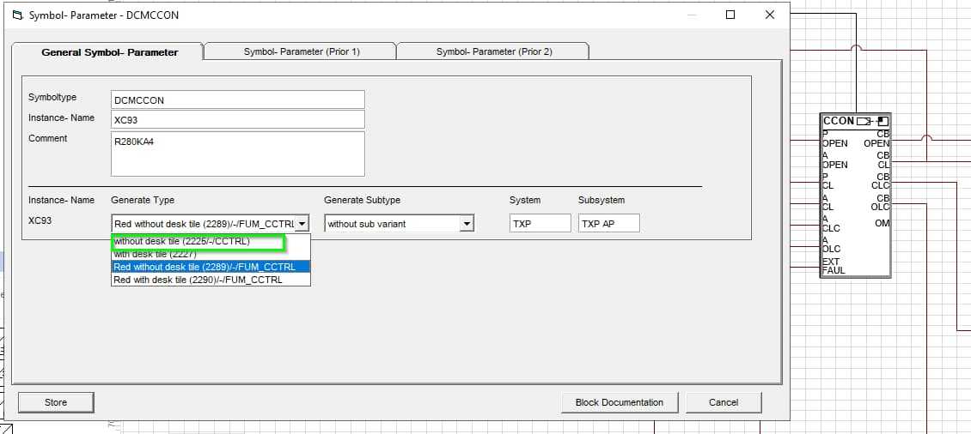Open Block Documentation
The image size is (971, 434).
point(619,402)
